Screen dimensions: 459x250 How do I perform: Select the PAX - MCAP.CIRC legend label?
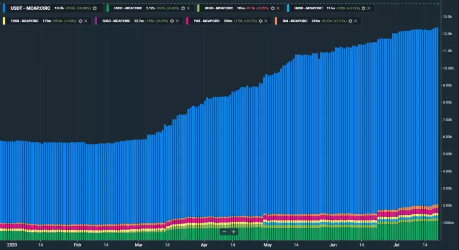pos(207,21)
